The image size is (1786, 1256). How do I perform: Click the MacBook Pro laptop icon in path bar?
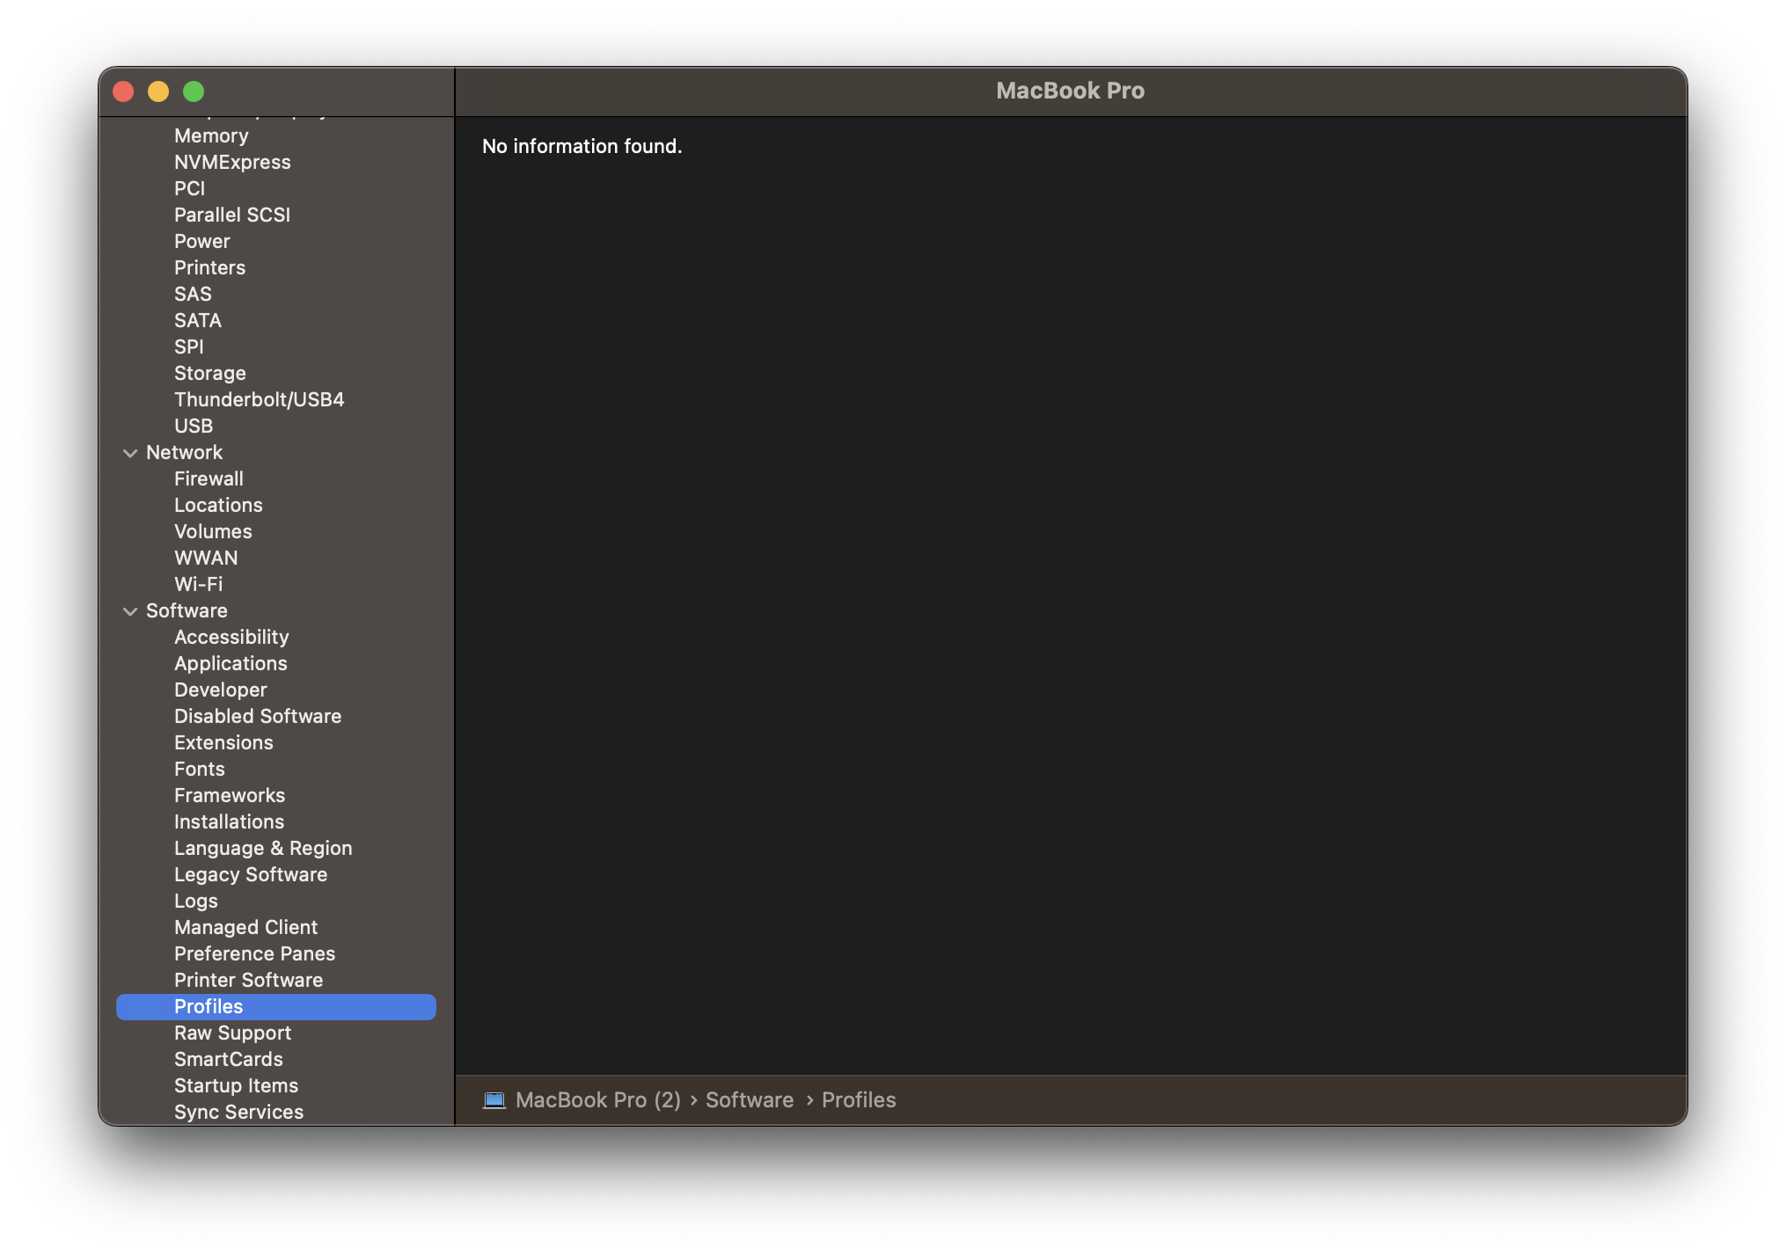click(494, 1100)
